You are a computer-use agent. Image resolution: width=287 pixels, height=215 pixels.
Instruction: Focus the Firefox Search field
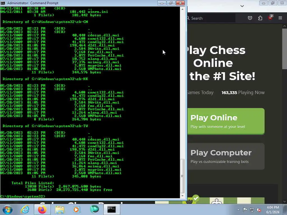[x=211, y=18]
